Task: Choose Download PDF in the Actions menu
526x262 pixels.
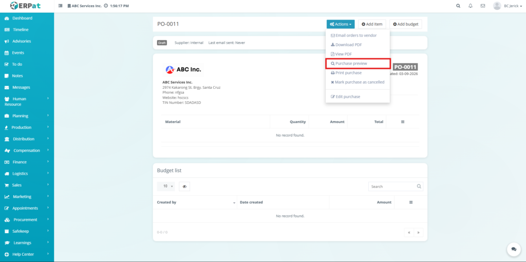Action: 349,45
